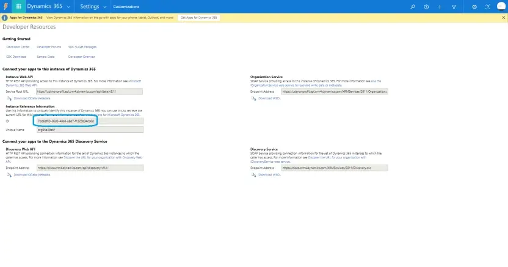Close the Apps for Dynamics 365 banner
Viewport: 508px width, 267px height.
pyautogui.click(x=504, y=18)
